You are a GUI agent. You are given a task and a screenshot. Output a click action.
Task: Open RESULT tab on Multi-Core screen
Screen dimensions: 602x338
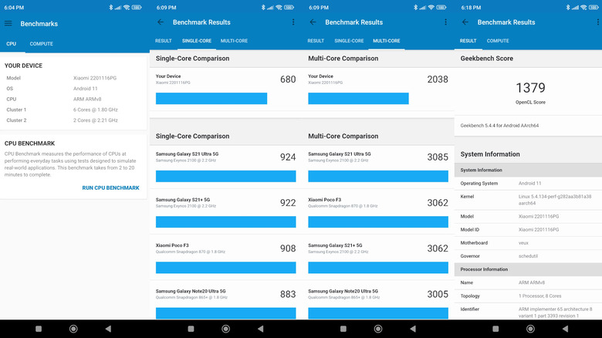coord(316,41)
